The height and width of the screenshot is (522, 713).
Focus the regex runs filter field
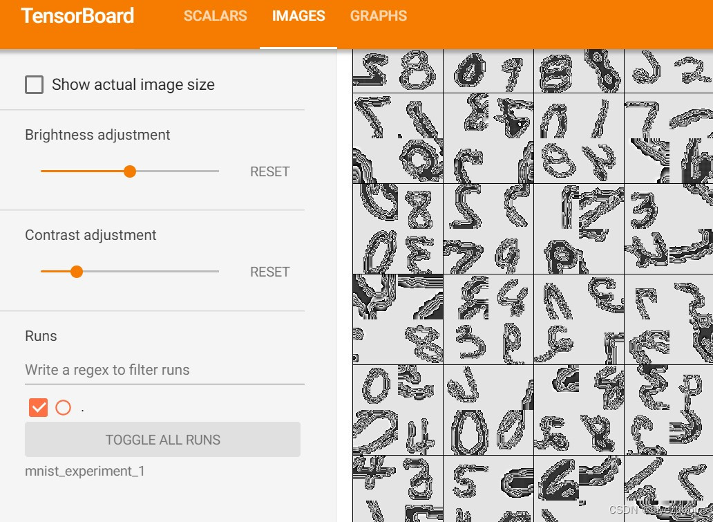pyautogui.click(x=164, y=370)
